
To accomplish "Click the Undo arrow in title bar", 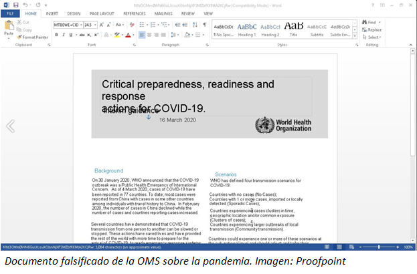I will 25,4.
